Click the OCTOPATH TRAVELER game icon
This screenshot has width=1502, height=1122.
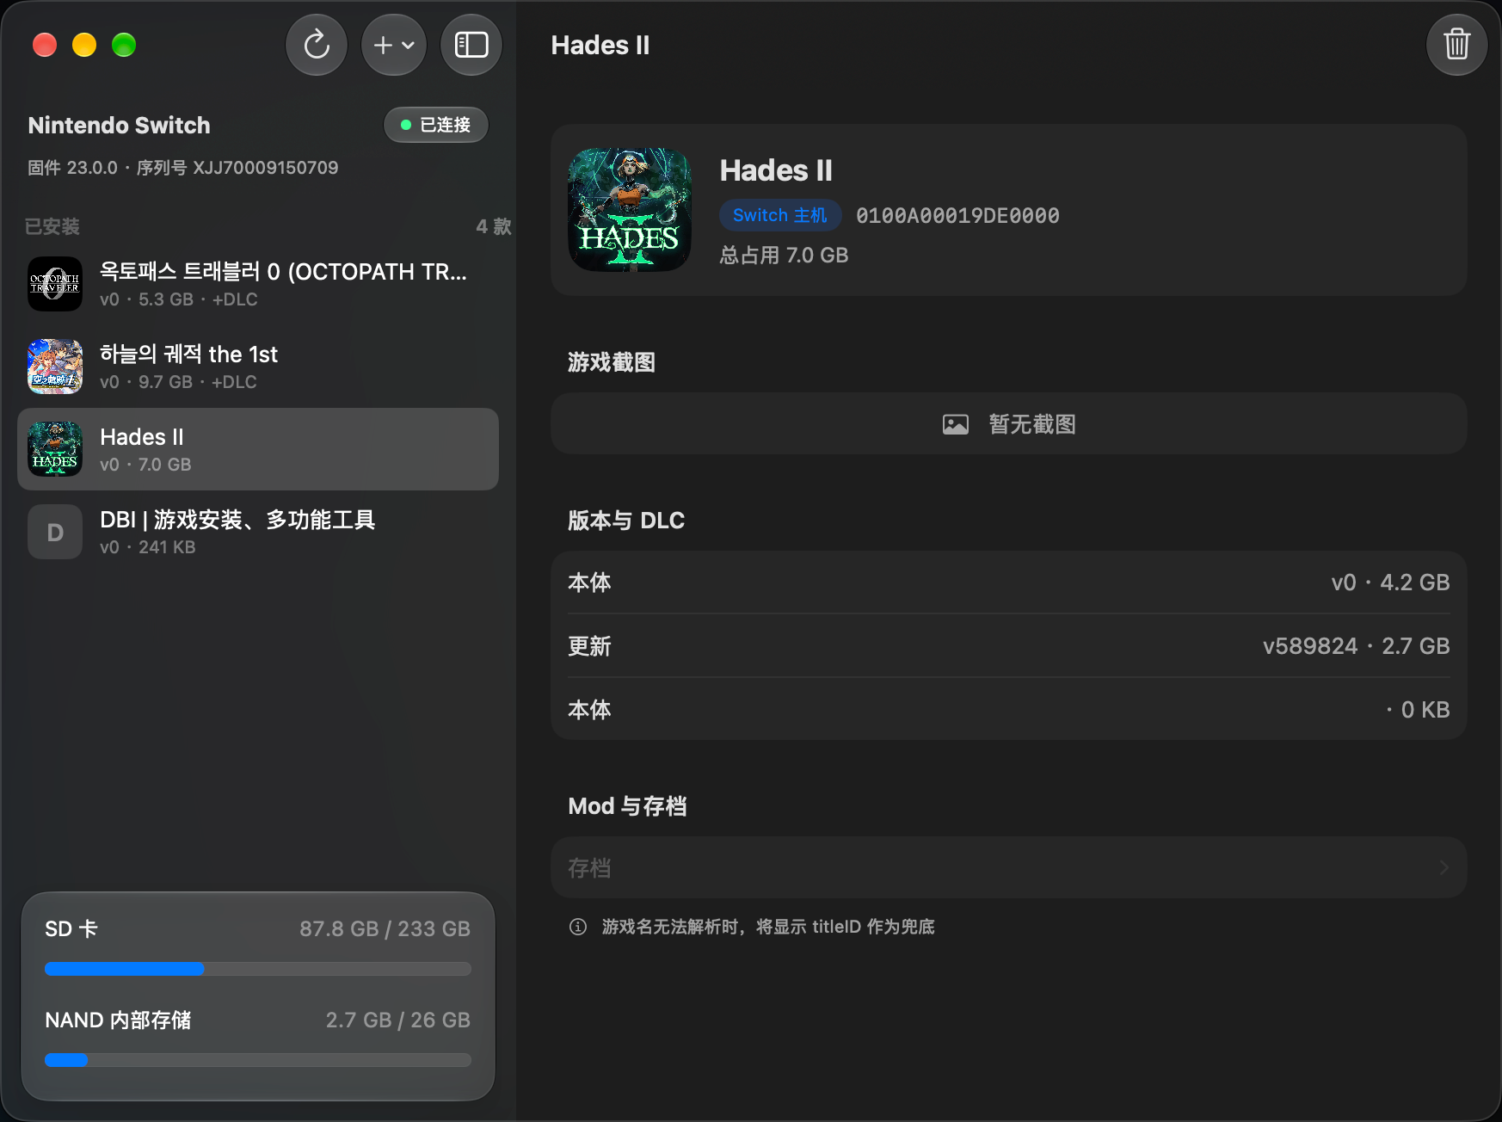tap(55, 284)
